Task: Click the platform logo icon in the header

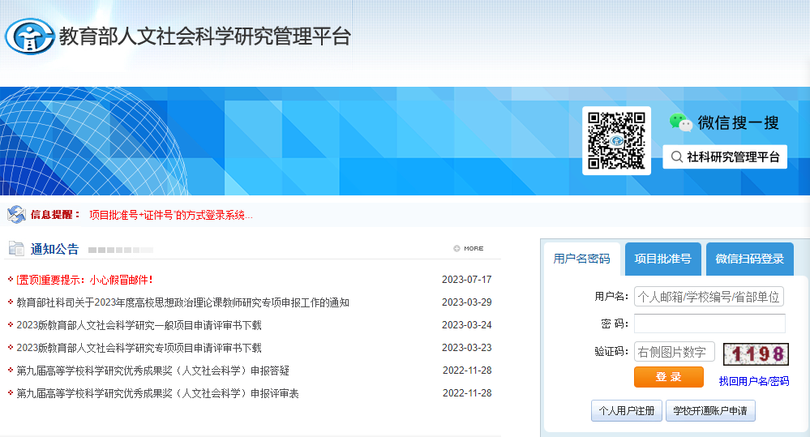Action: (x=30, y=36)
